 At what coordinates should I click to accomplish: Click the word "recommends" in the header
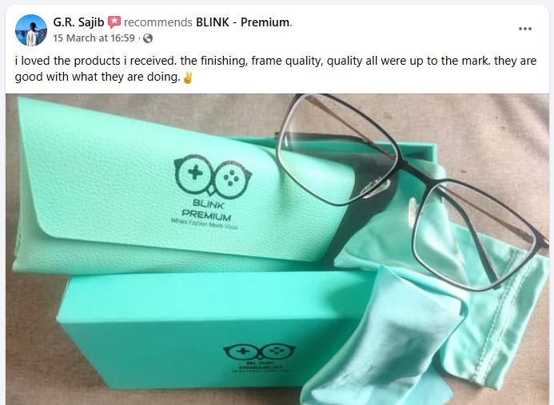point(158,22)
